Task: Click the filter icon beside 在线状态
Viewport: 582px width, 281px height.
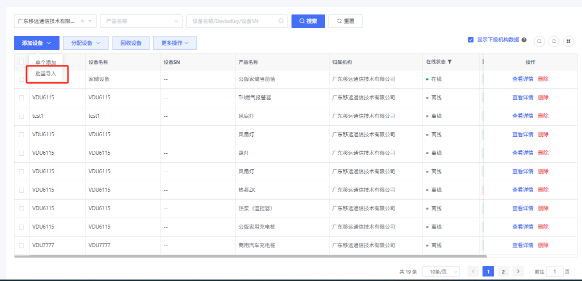Action: pos(449,62)
